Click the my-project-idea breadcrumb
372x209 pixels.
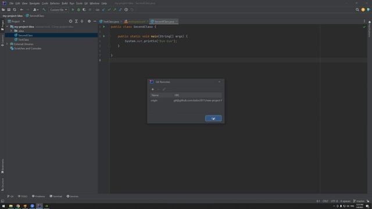pos(13,16)
